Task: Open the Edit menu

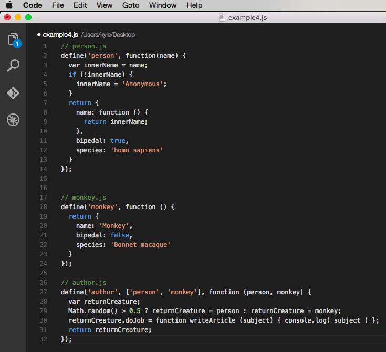Action: point(80,5)
